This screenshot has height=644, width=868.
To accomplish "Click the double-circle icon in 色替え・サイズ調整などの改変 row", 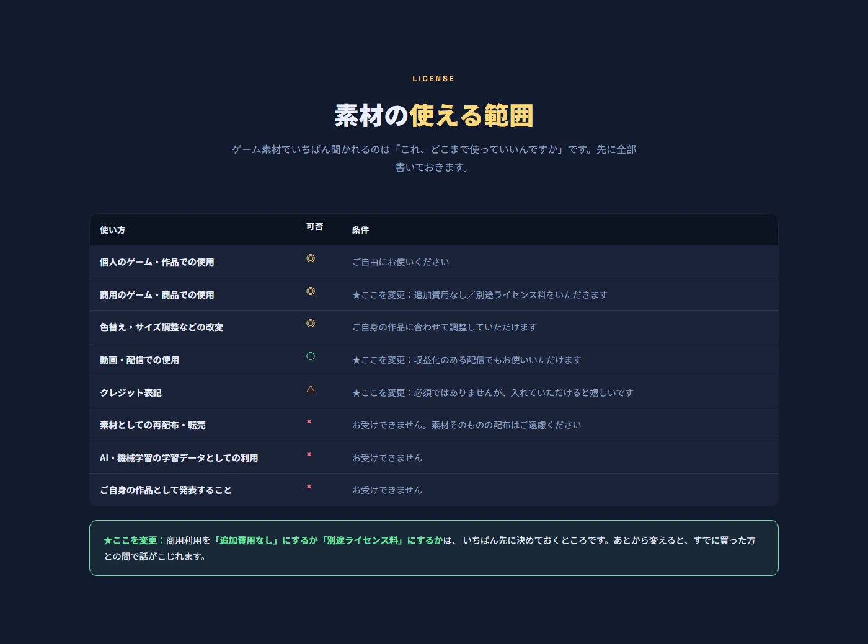I will pyautogui.click(x=311, y=324).
